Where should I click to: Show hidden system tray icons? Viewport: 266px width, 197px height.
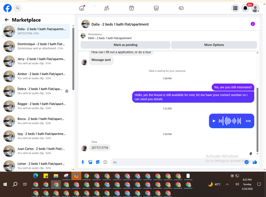pyautogui.click(x=227, y=184)
